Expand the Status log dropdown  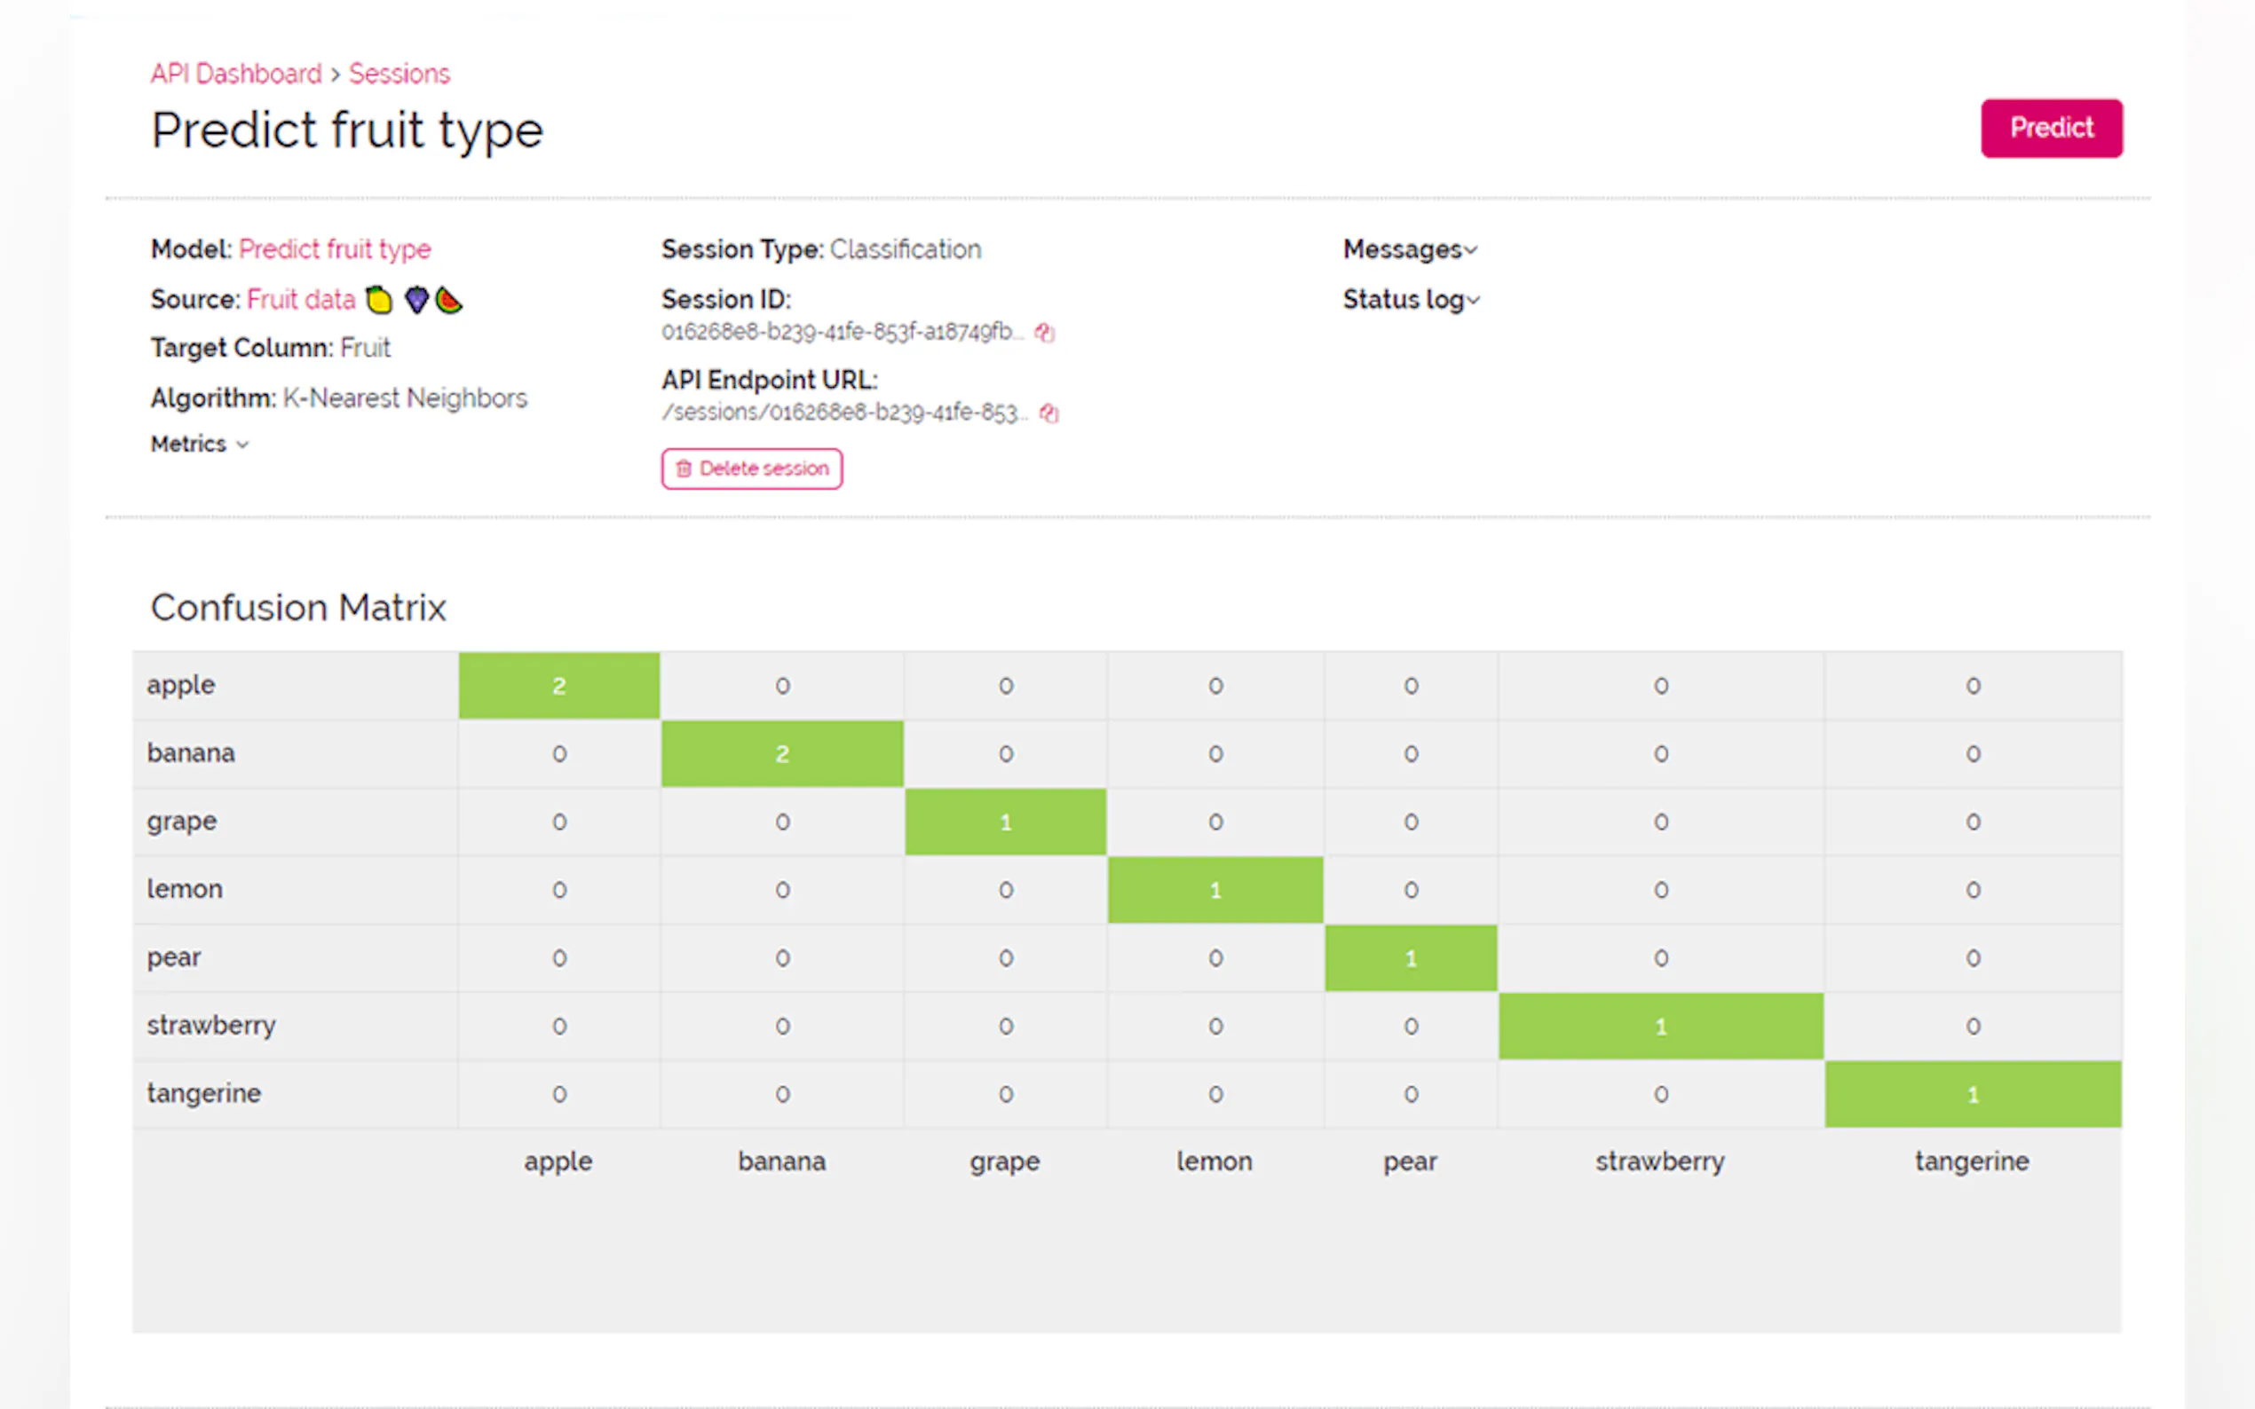tap(1411, 300)
